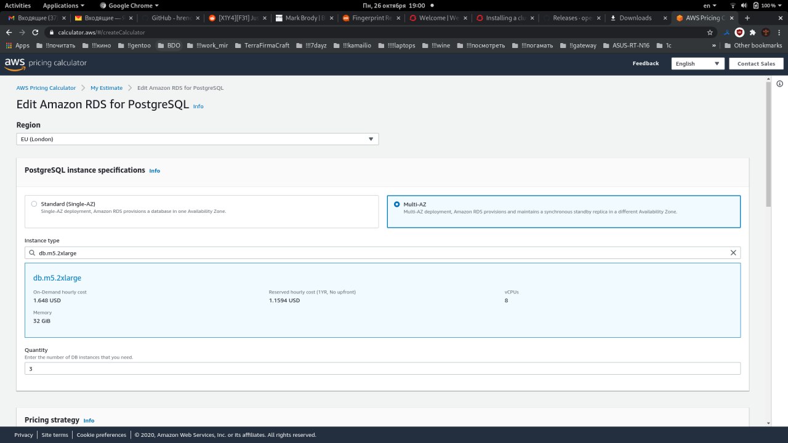The width and height of the screenshot is (788, 443).
Task: Click the Instance type search field
Action: coord(382,253)
